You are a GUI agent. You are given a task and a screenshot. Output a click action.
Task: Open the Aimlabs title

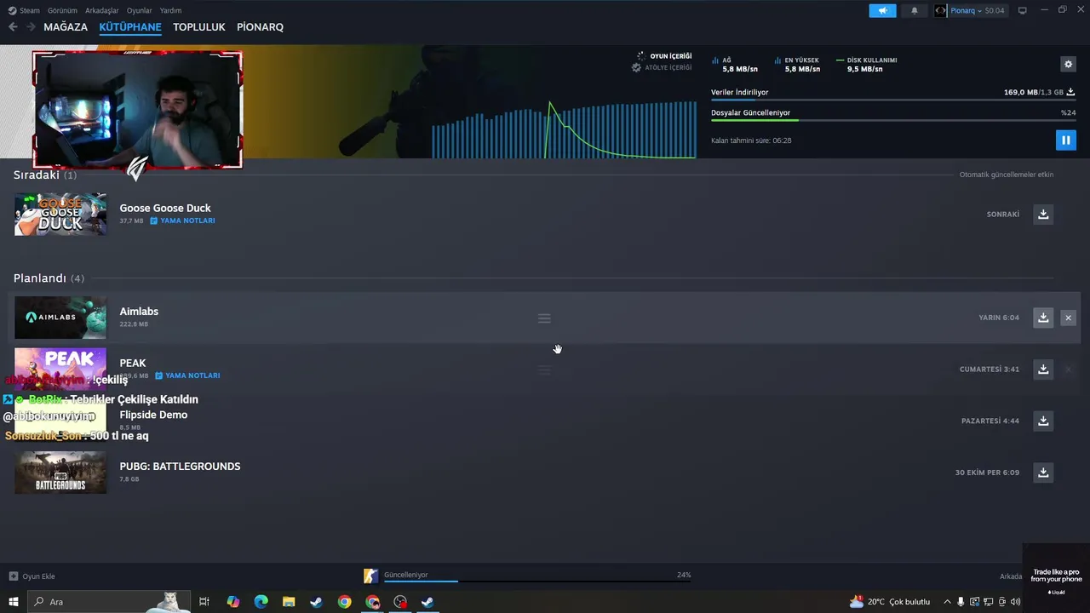(139, 312)
